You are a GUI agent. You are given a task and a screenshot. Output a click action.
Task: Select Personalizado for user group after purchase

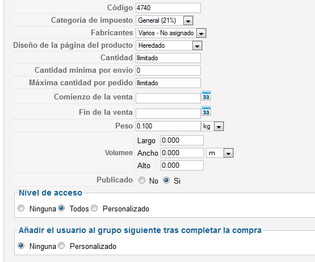tap(61, 246)
